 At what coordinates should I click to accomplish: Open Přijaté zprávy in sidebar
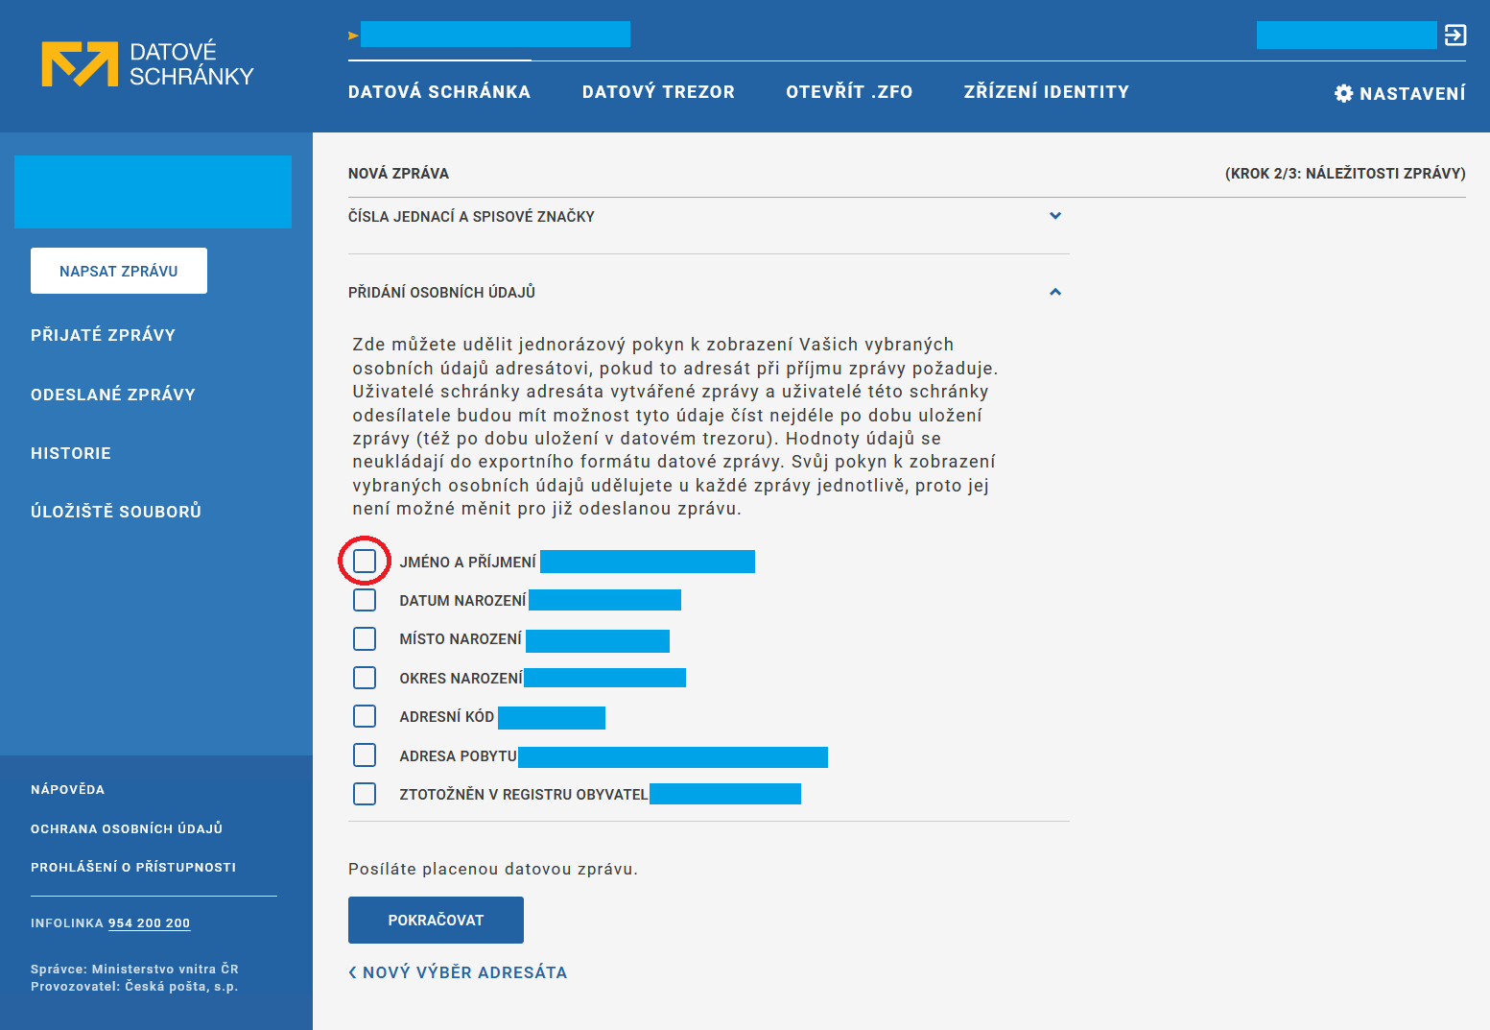(x=103, y=335)
